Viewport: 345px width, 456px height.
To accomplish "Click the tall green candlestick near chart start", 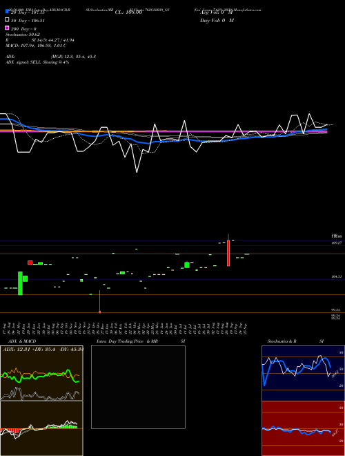I will tap(20, 283).
